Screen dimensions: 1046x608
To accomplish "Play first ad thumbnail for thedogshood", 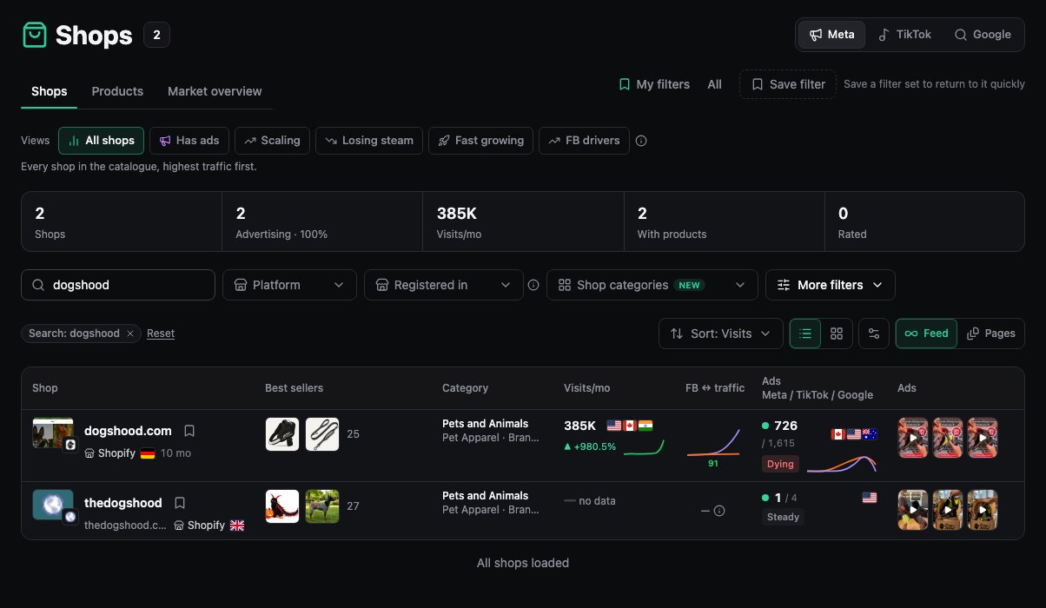I will click(913, 510).
